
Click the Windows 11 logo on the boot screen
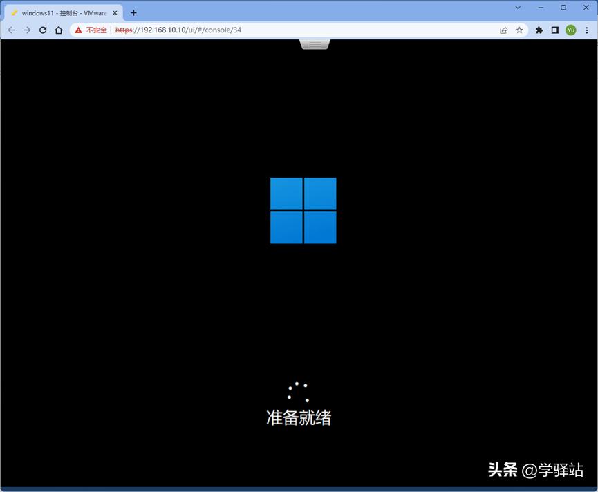coord(303,210)
